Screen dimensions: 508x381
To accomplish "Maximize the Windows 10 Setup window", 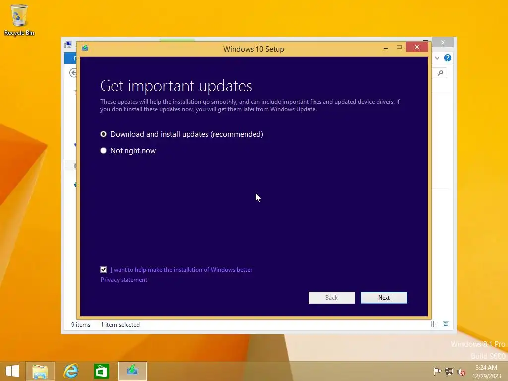I will pos(399,47).
